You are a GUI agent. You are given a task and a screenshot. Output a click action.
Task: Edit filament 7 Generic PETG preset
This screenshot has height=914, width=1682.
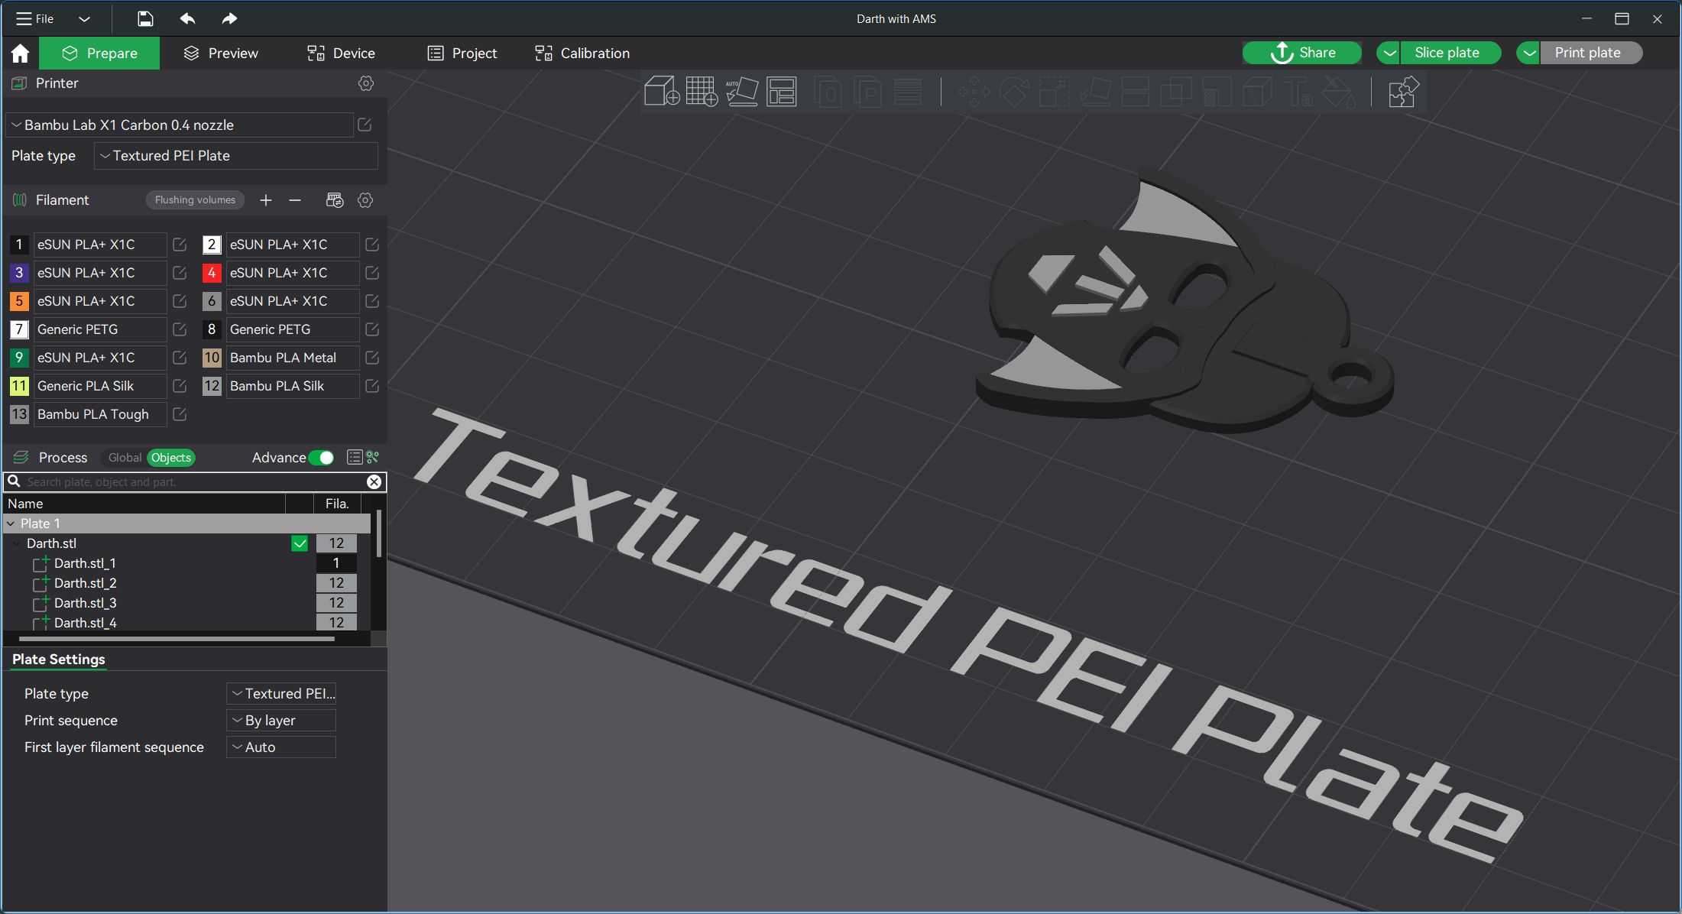tap(180, 329)
